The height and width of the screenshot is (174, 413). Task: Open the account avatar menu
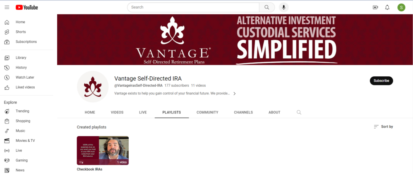[x=401, y=7]
